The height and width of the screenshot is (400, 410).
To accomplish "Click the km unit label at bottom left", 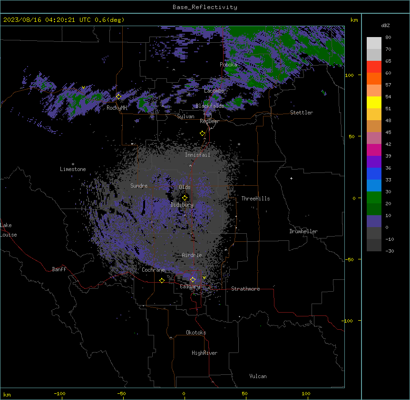I will [7, 395].
